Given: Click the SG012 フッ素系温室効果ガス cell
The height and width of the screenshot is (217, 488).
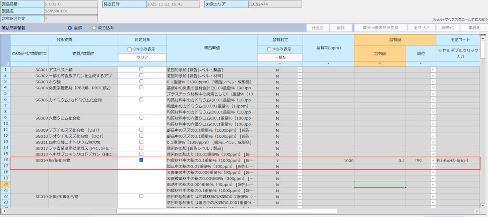Looking at the screenshot, I should pyautogui.click(x=83, y=148).
